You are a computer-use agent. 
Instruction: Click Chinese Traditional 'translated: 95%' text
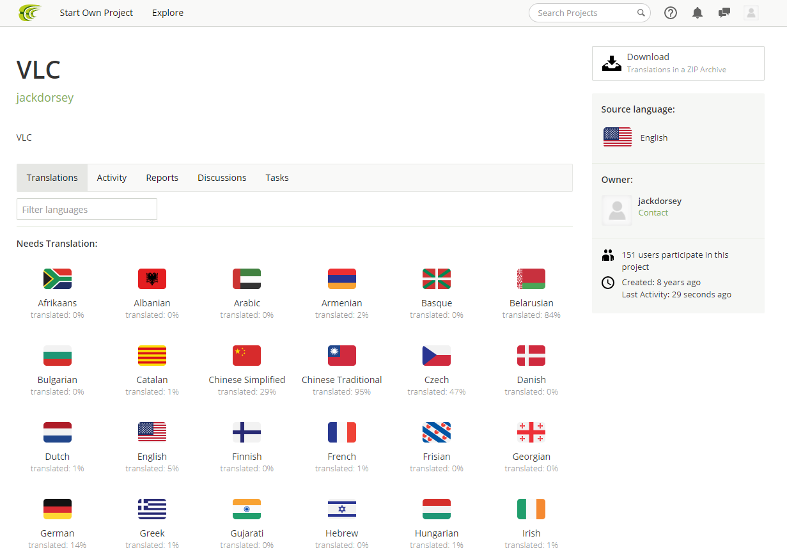click(342, 392)
